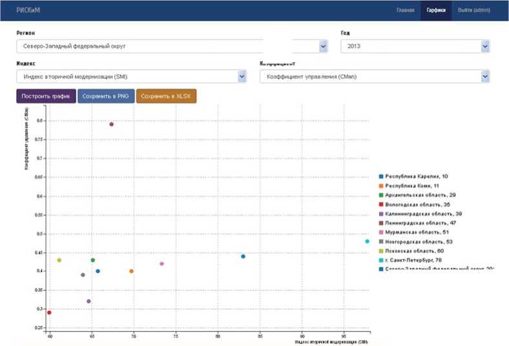Click the red data point near axis origin
The image size is (509, 346).
[x=49, y=312]
